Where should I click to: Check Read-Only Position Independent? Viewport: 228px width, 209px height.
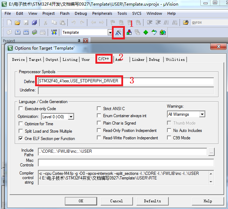coord(99,130)
